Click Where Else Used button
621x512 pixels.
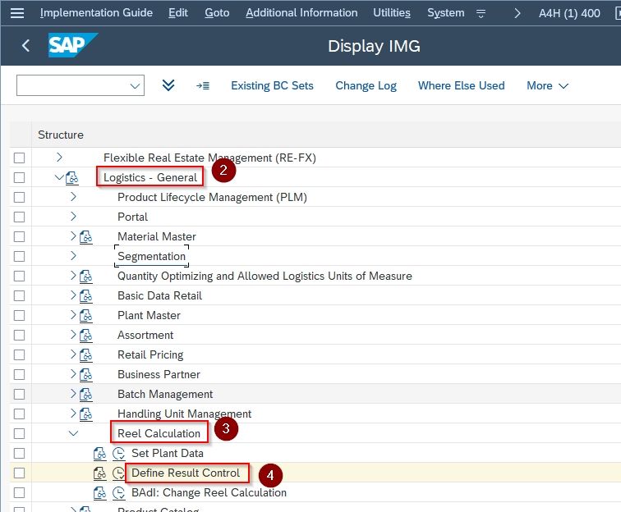462,85
